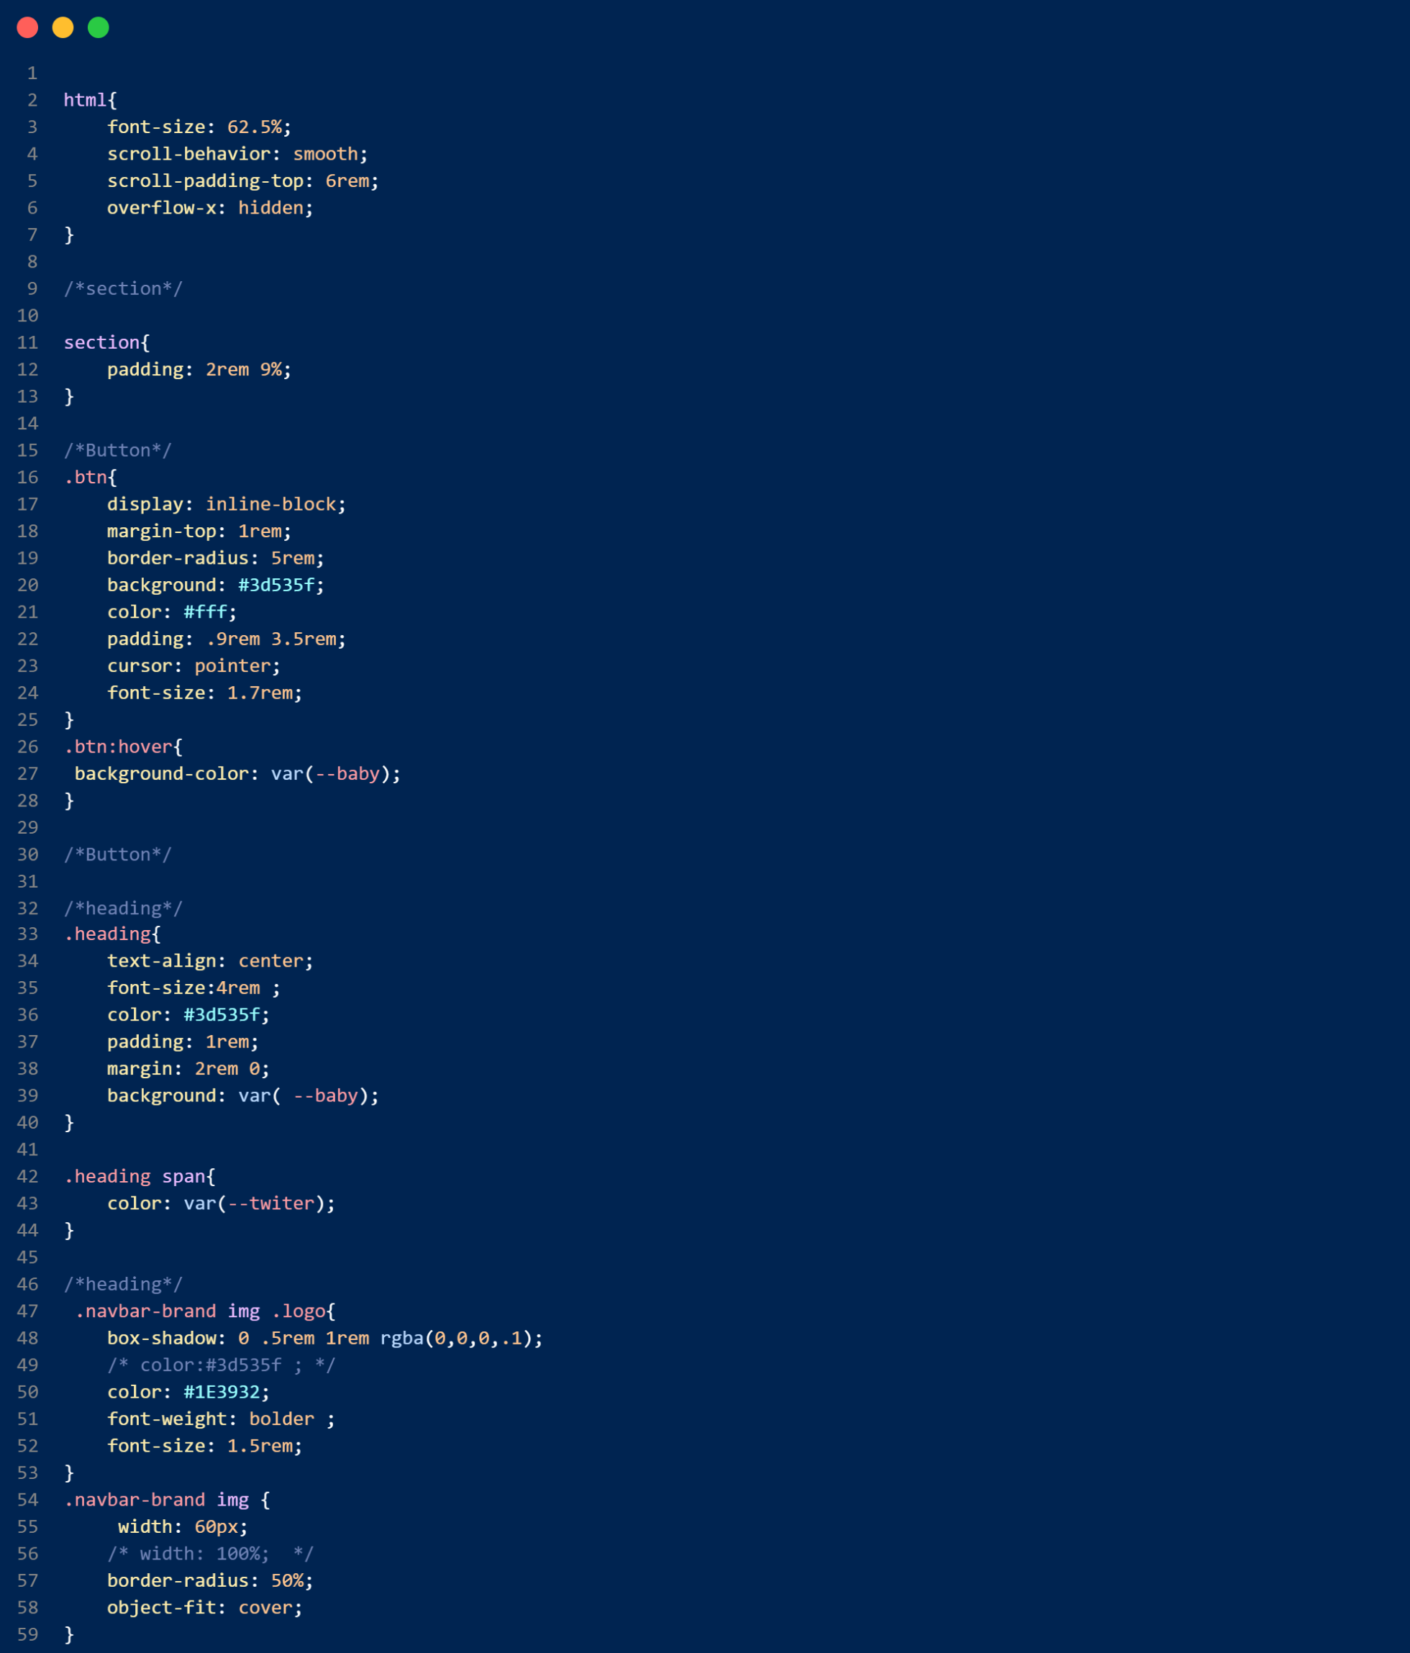Click the .navbar-brand img .logo selector
The height and width of the screenshot is (1653, 1410).
pos(200,1311)
